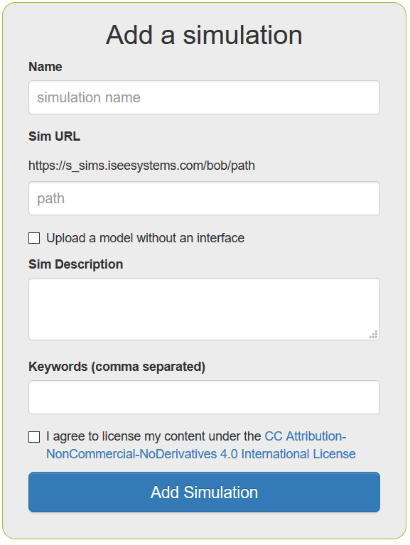
Task: Focus the simulation name input field
Action: click(x=205, y=97)
